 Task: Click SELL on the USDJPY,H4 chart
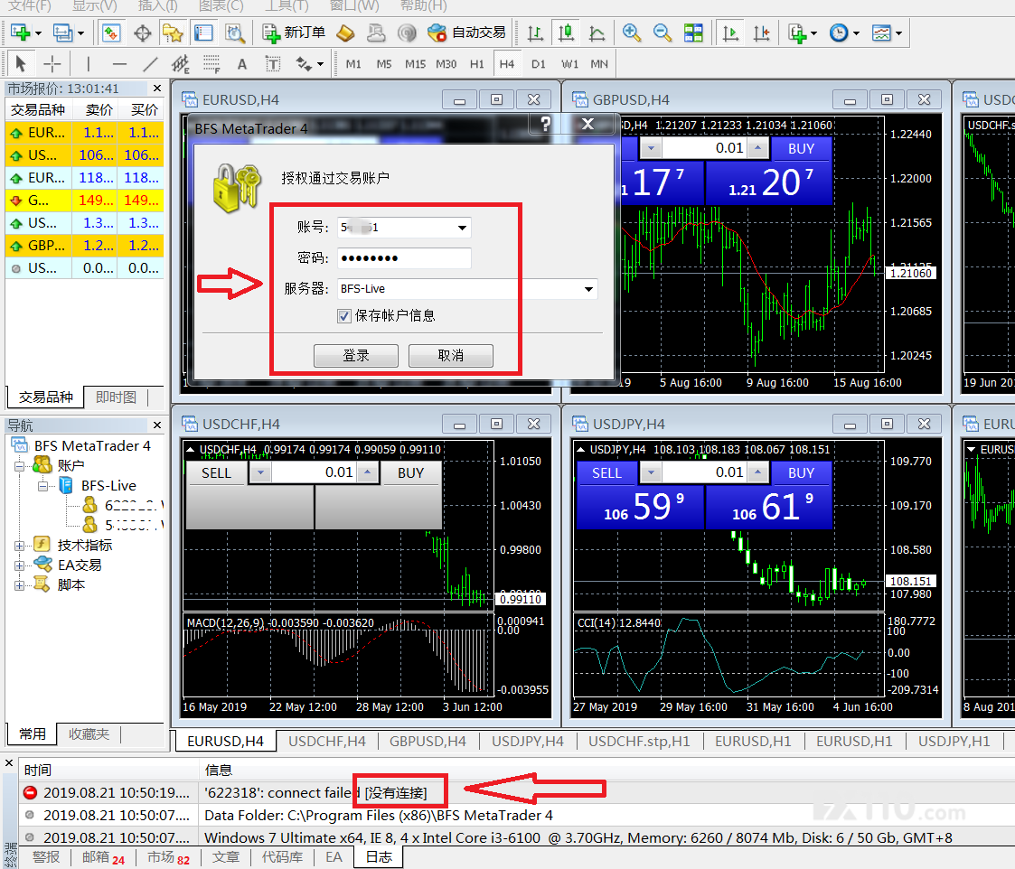click(x=606, y=473)
